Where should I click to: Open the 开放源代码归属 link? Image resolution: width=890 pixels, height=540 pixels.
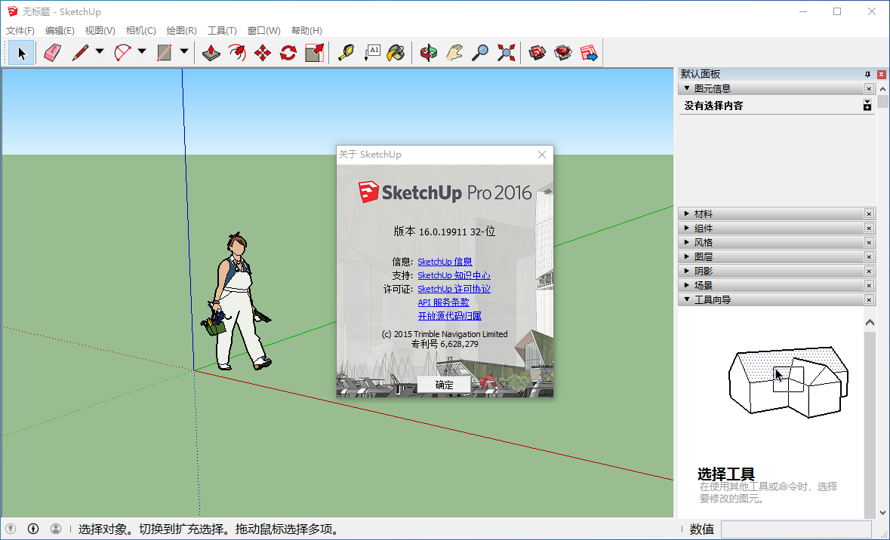(x=450, y=316)
